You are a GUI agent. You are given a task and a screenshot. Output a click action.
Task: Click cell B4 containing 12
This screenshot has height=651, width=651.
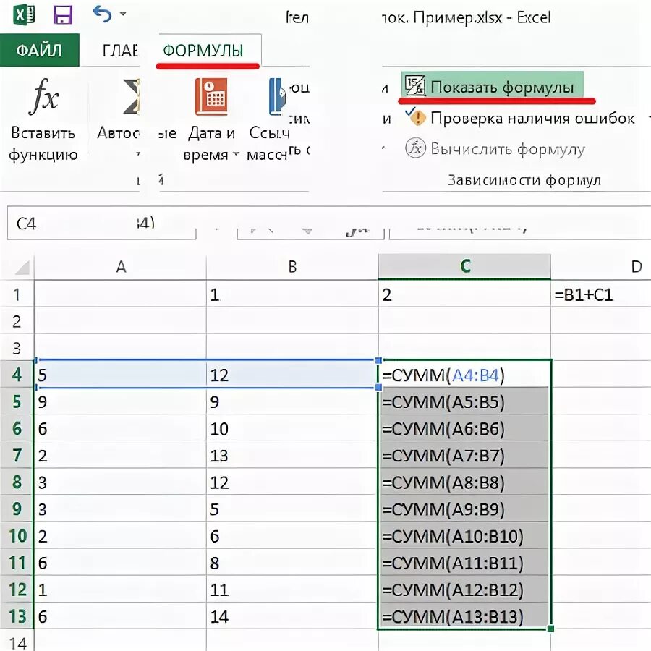coord(292,375)
